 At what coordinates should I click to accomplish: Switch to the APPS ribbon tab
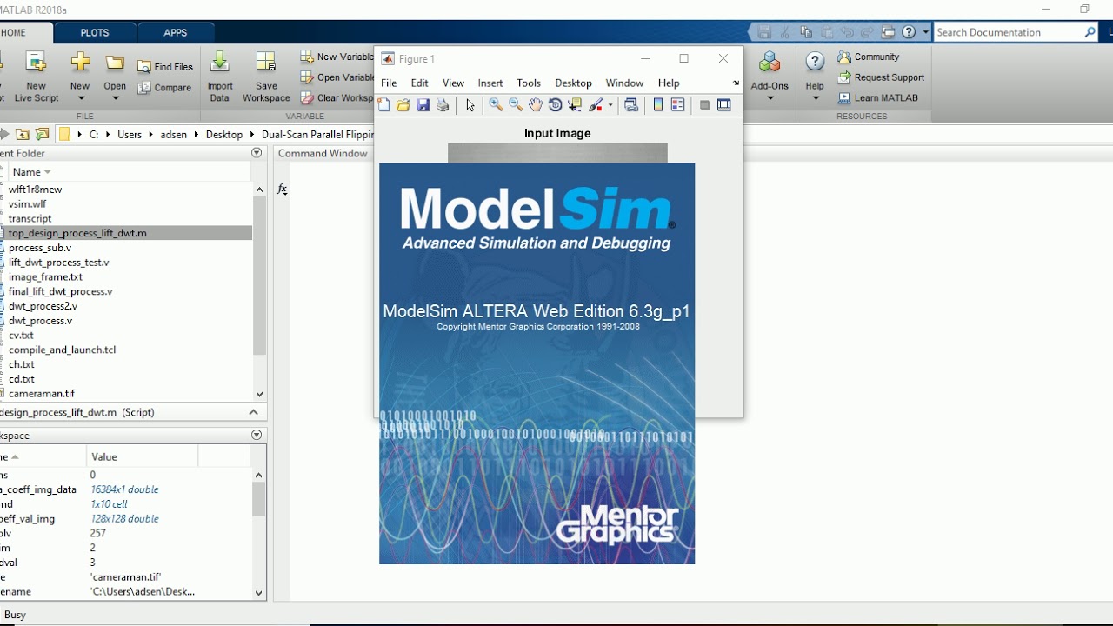click(176, 33)
